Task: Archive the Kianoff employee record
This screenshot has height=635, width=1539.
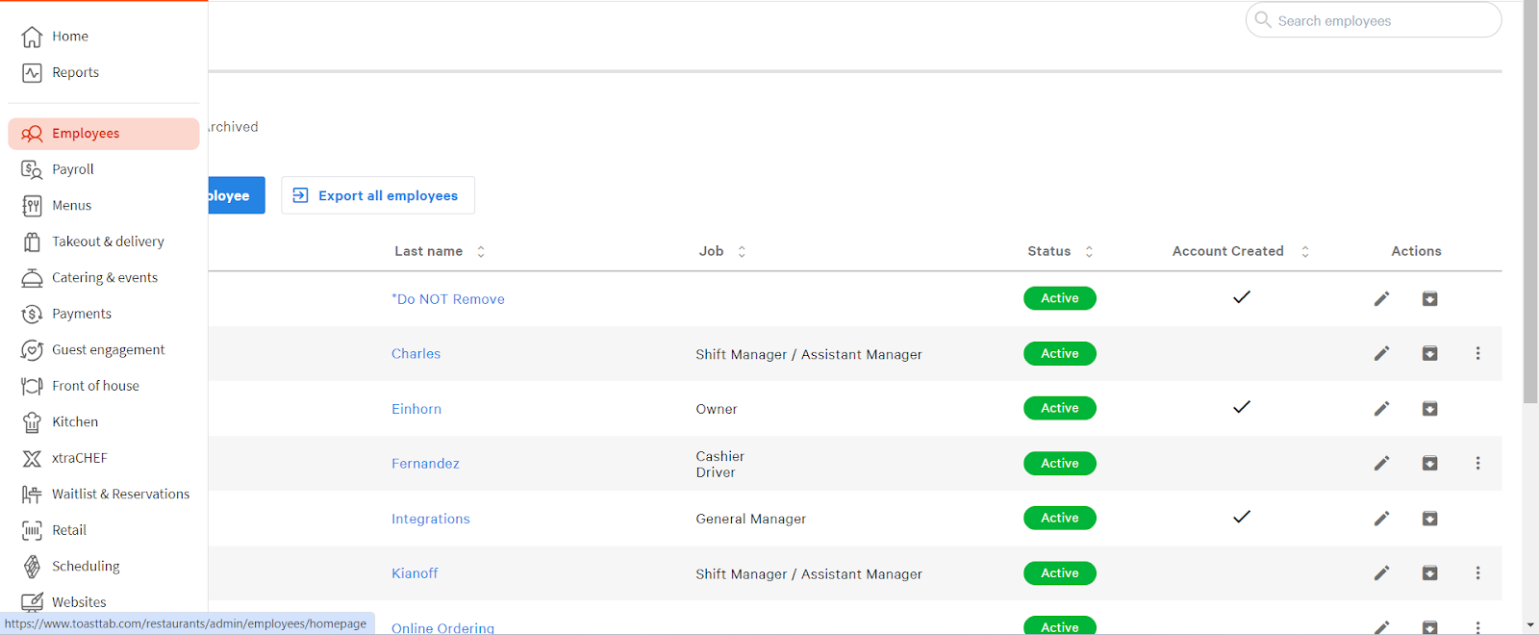Action: (1429, 573)
